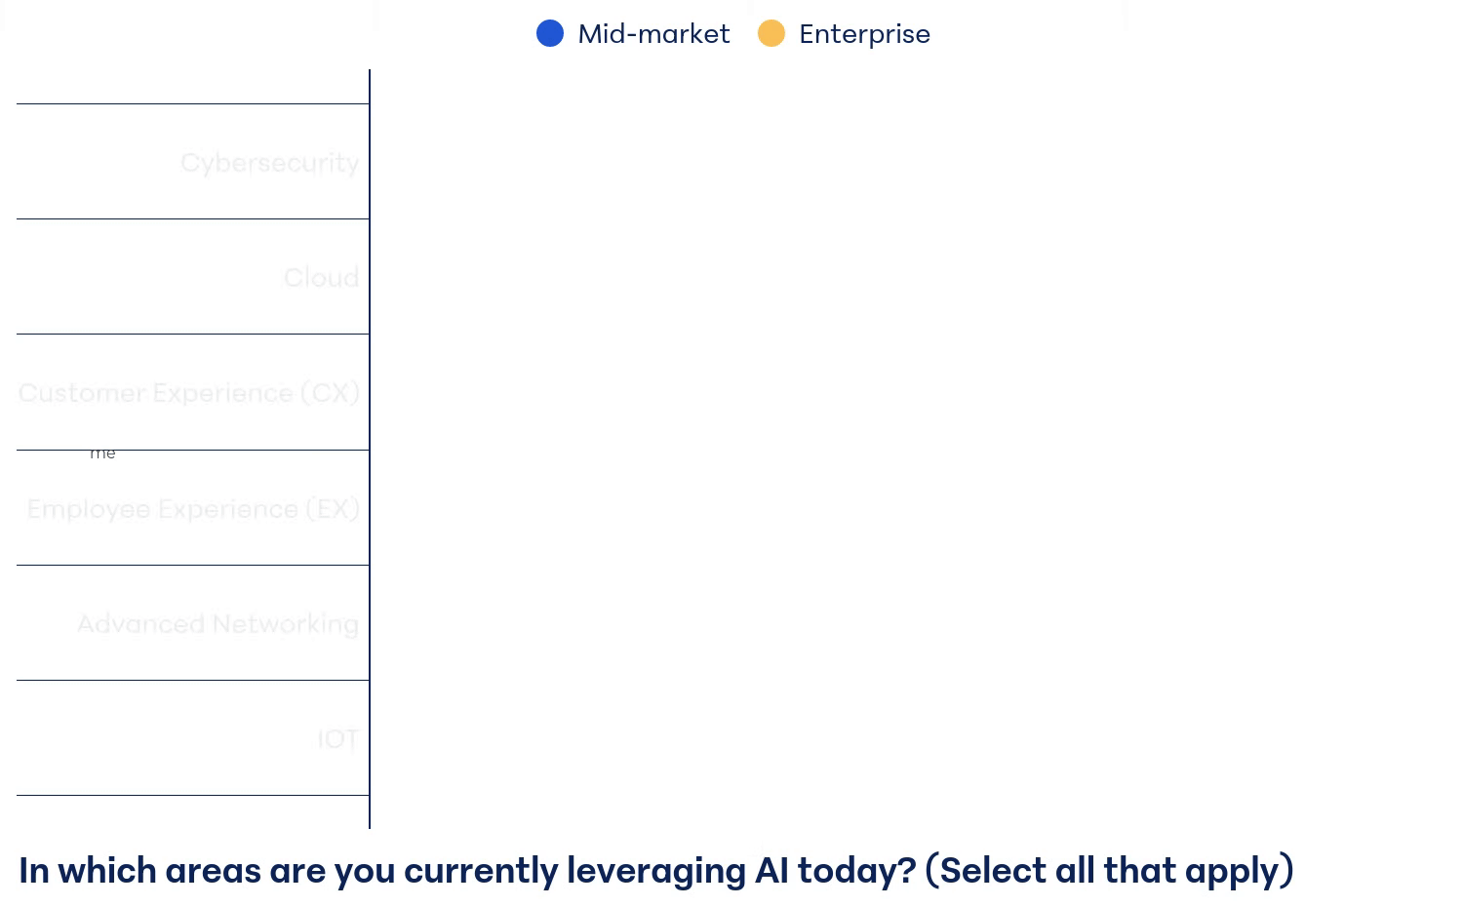Click empty plot area beside IOT row
Image resolution: width=1463 pixels, height=907 pixels.
[x=878, y=738]
